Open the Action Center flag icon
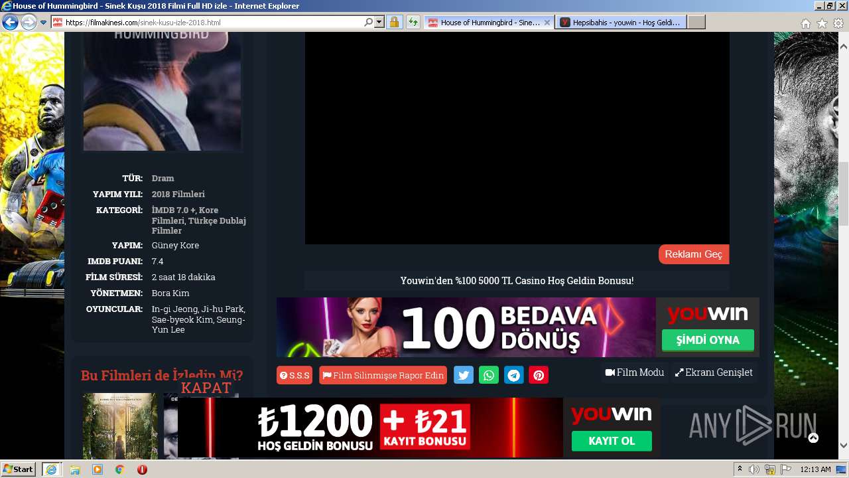Screen dimensions: 849x478 [x=786, y=469]
